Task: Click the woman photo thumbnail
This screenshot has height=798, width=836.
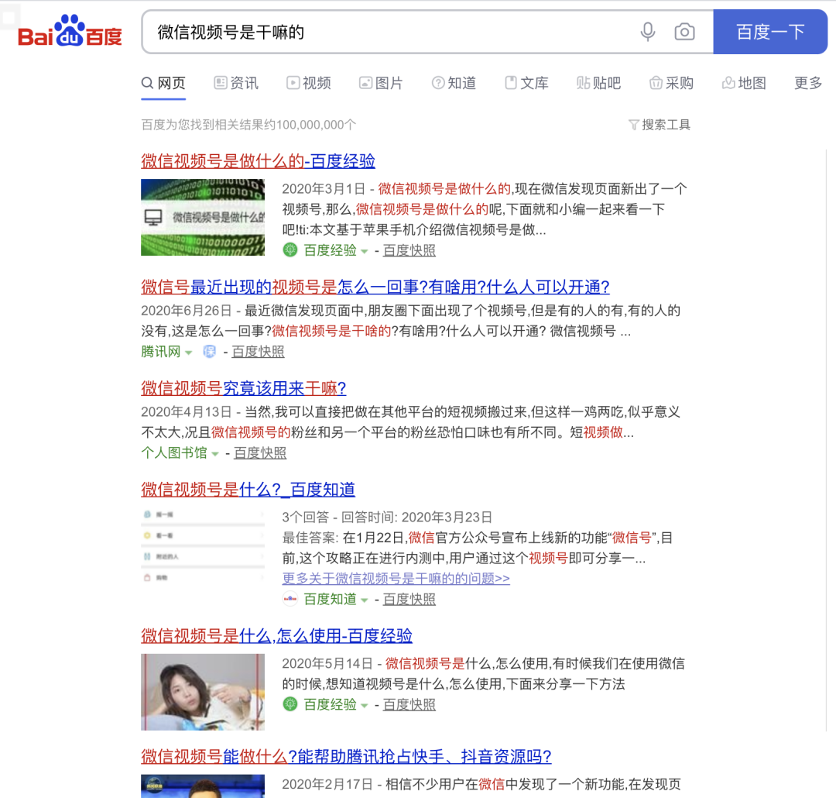Action: 203,692
